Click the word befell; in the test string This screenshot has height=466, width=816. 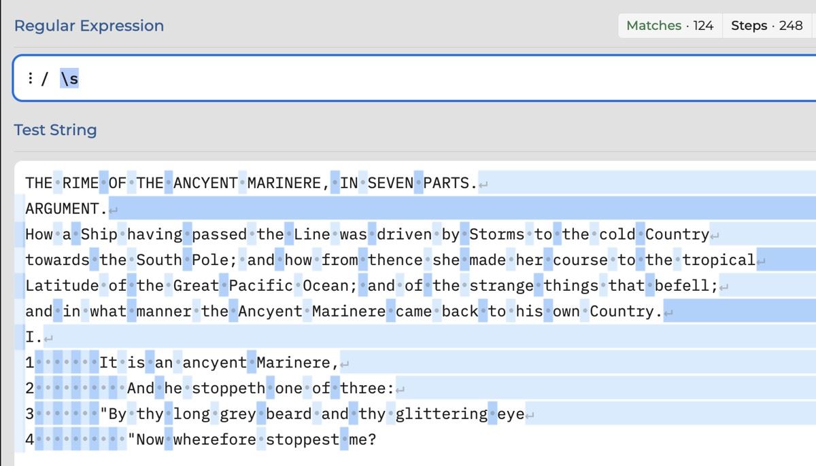(687, 286)
